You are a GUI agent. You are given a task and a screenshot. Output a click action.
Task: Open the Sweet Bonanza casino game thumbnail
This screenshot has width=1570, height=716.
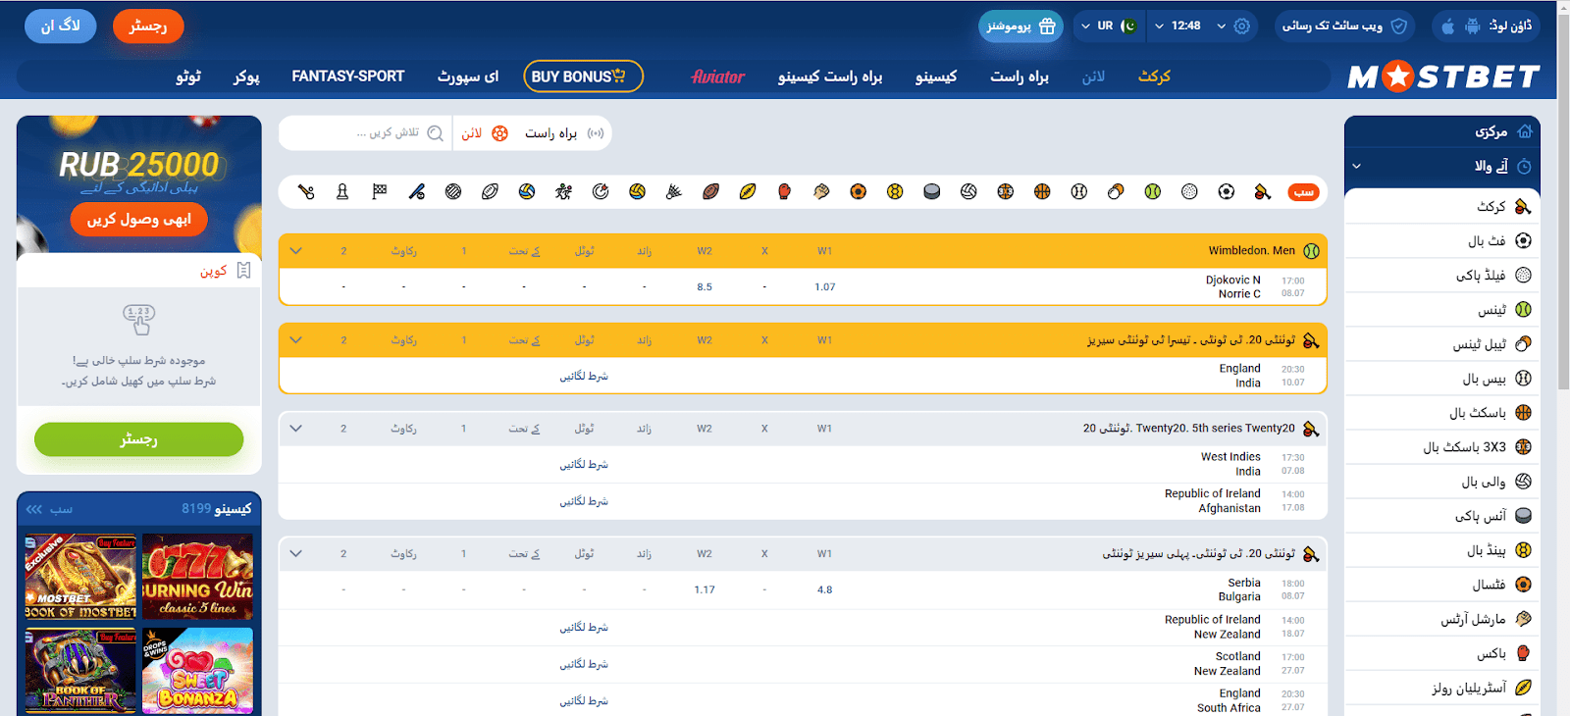[197, 671]
